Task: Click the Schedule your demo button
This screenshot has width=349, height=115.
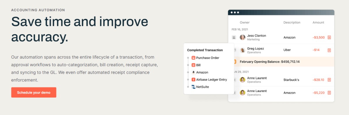Action: [34, 92]
